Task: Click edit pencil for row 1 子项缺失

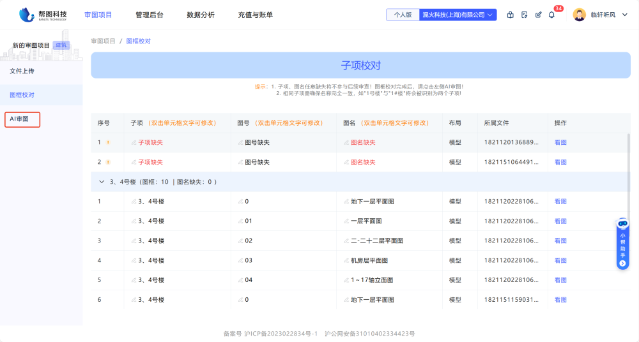Action: [134, 142]
